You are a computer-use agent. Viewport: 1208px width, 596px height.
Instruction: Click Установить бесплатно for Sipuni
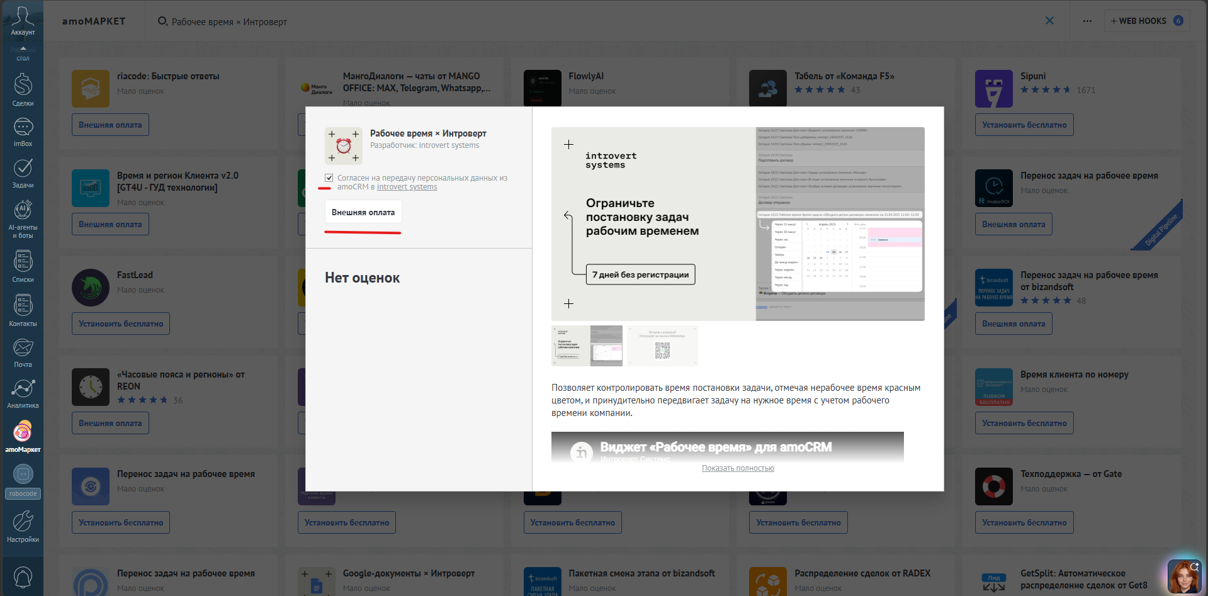click(x=1024, y=125)
